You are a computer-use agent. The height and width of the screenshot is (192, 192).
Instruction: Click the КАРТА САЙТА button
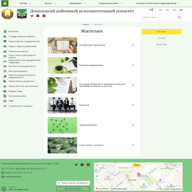pyautogui.click(x=73, y=189)
